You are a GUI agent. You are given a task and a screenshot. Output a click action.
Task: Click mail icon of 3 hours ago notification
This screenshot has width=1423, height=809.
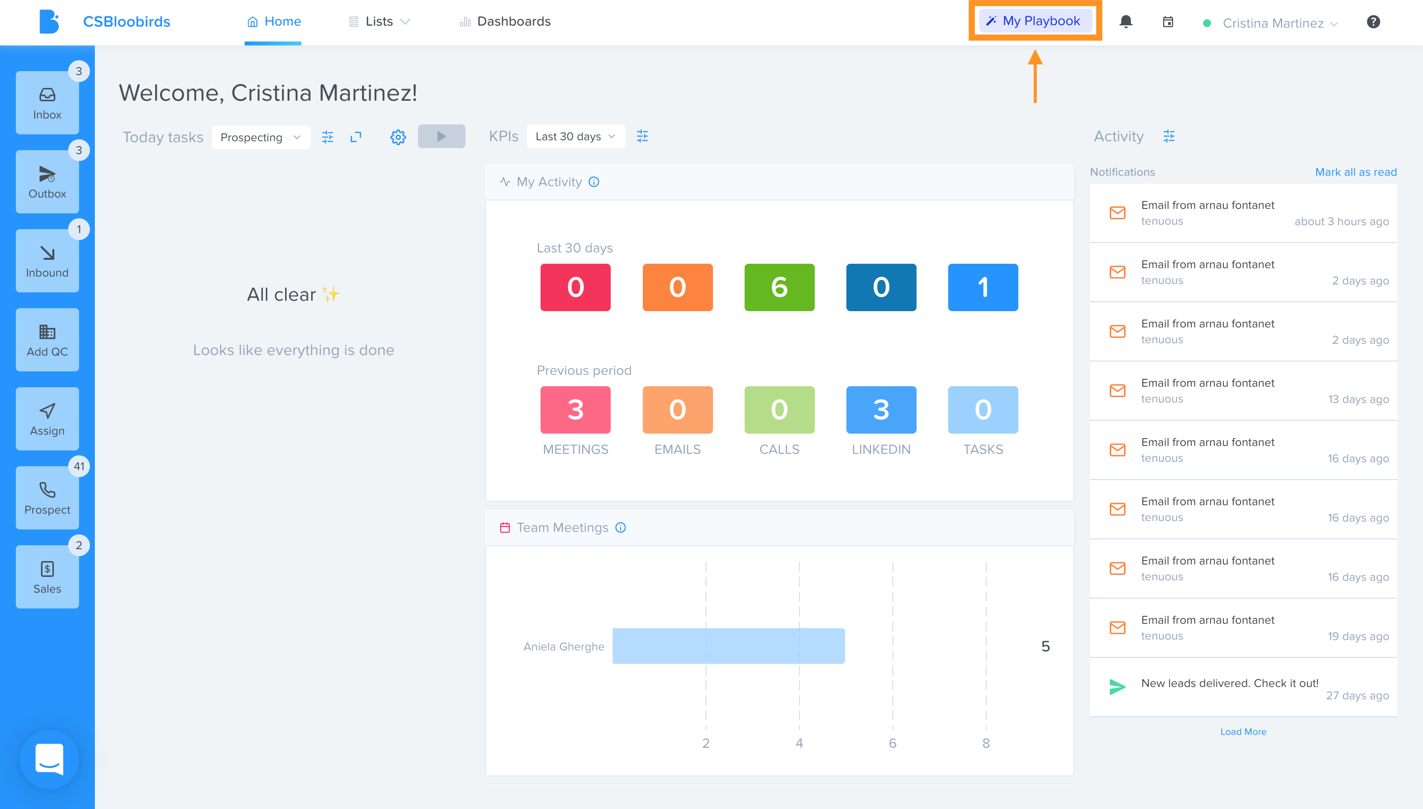[1117, 213]
